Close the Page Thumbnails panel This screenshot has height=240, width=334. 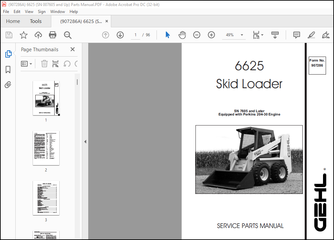pyautogui.click(x=73, y=49)
